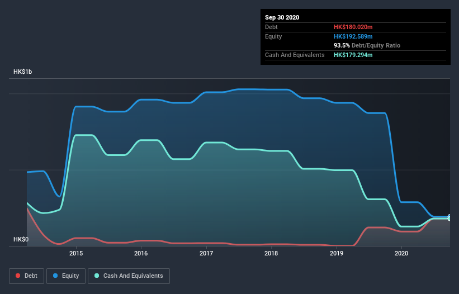Click the 2017 x-axis label
The image size is (459, 294).
[206, 253]
